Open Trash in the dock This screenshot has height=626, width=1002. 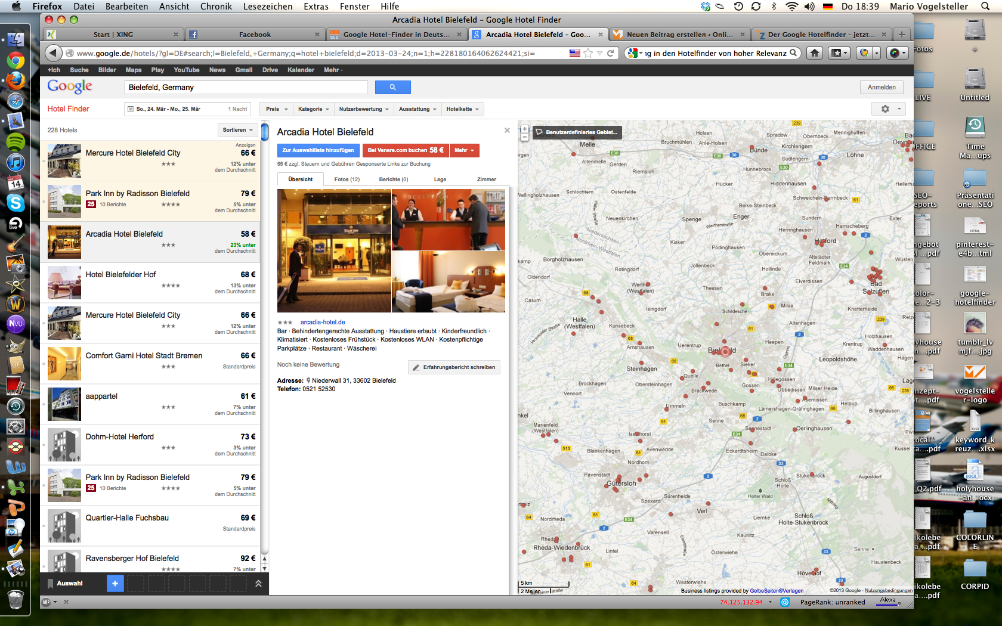(x=16, y=599)
